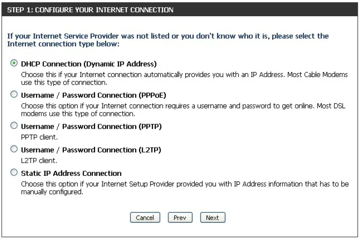Click the "DHCP Connection (Dynamic IP Address)" label
Viewport: 360px width, 241px height.
click(89, 64)
